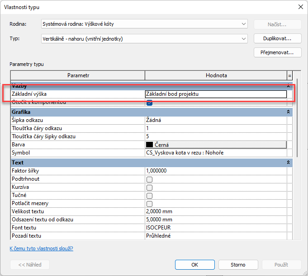Cancel the dialog with Storno
This screenshot has height=276, width=308.
(238, 265)
